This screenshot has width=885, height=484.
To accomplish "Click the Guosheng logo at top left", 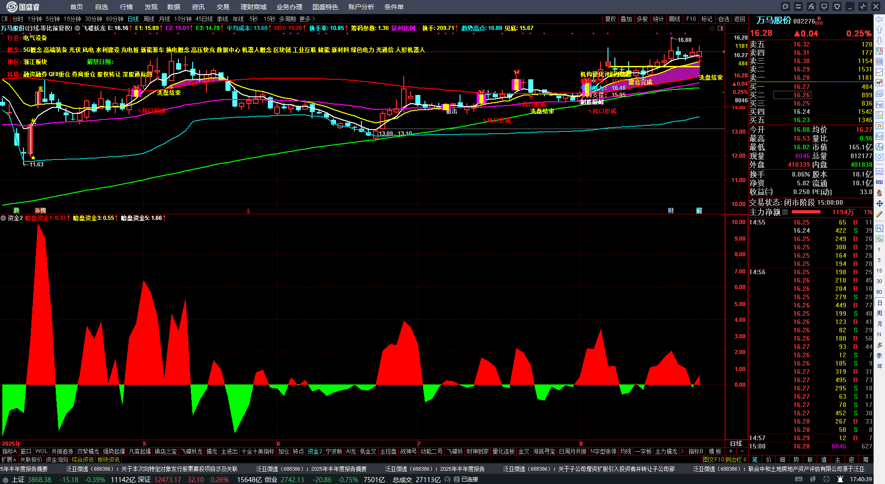I will tap(23, 7).
